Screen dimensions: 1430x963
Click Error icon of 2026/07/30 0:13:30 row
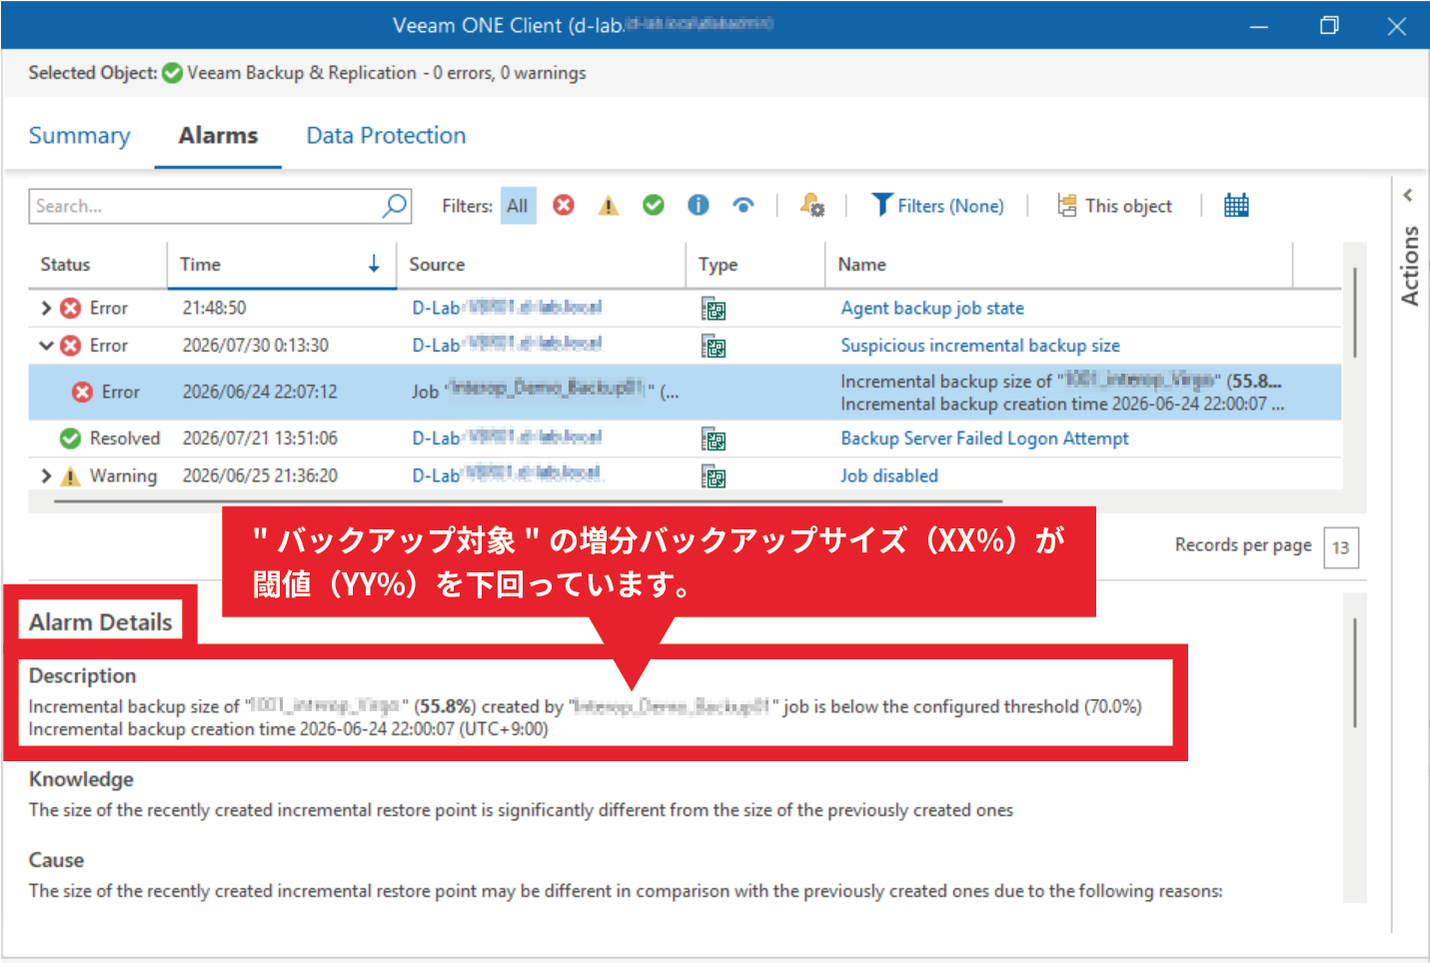pyautogui.click(x=70, y=346)
